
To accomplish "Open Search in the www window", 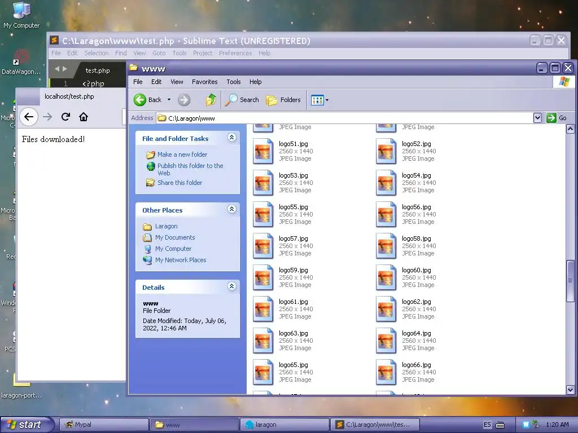I will (242, 100).
